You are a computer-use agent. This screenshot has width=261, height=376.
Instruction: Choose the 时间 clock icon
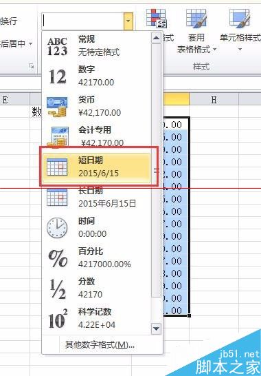point(57,227)
